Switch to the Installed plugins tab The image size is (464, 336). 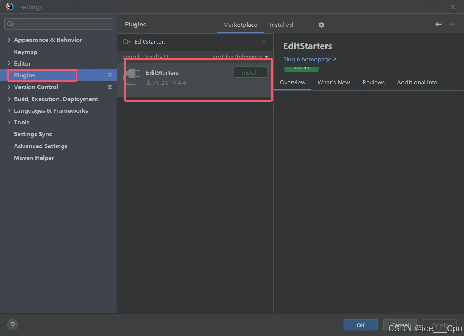point(281,25)
